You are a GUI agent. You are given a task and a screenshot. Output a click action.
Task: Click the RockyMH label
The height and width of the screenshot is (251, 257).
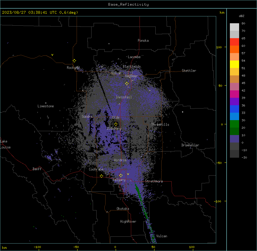coord(73,68)
